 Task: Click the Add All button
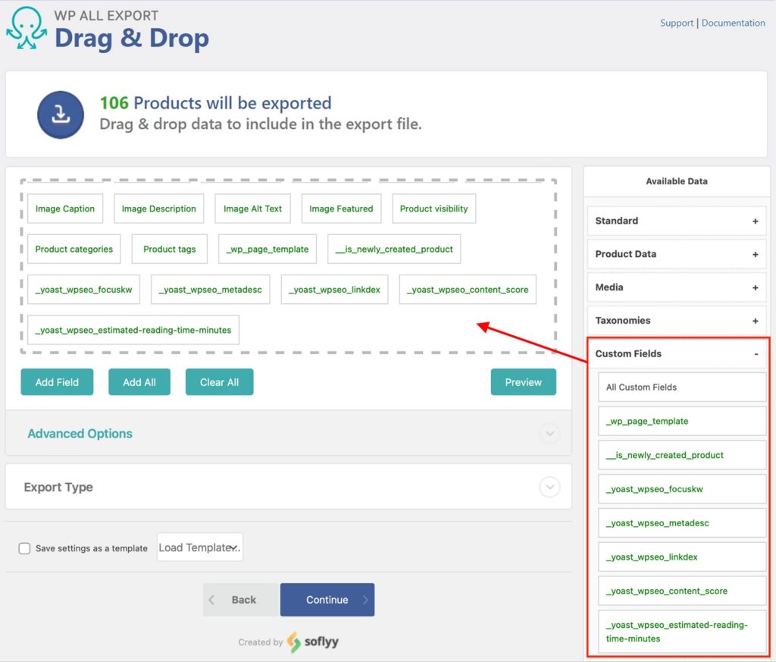(139, 382)
